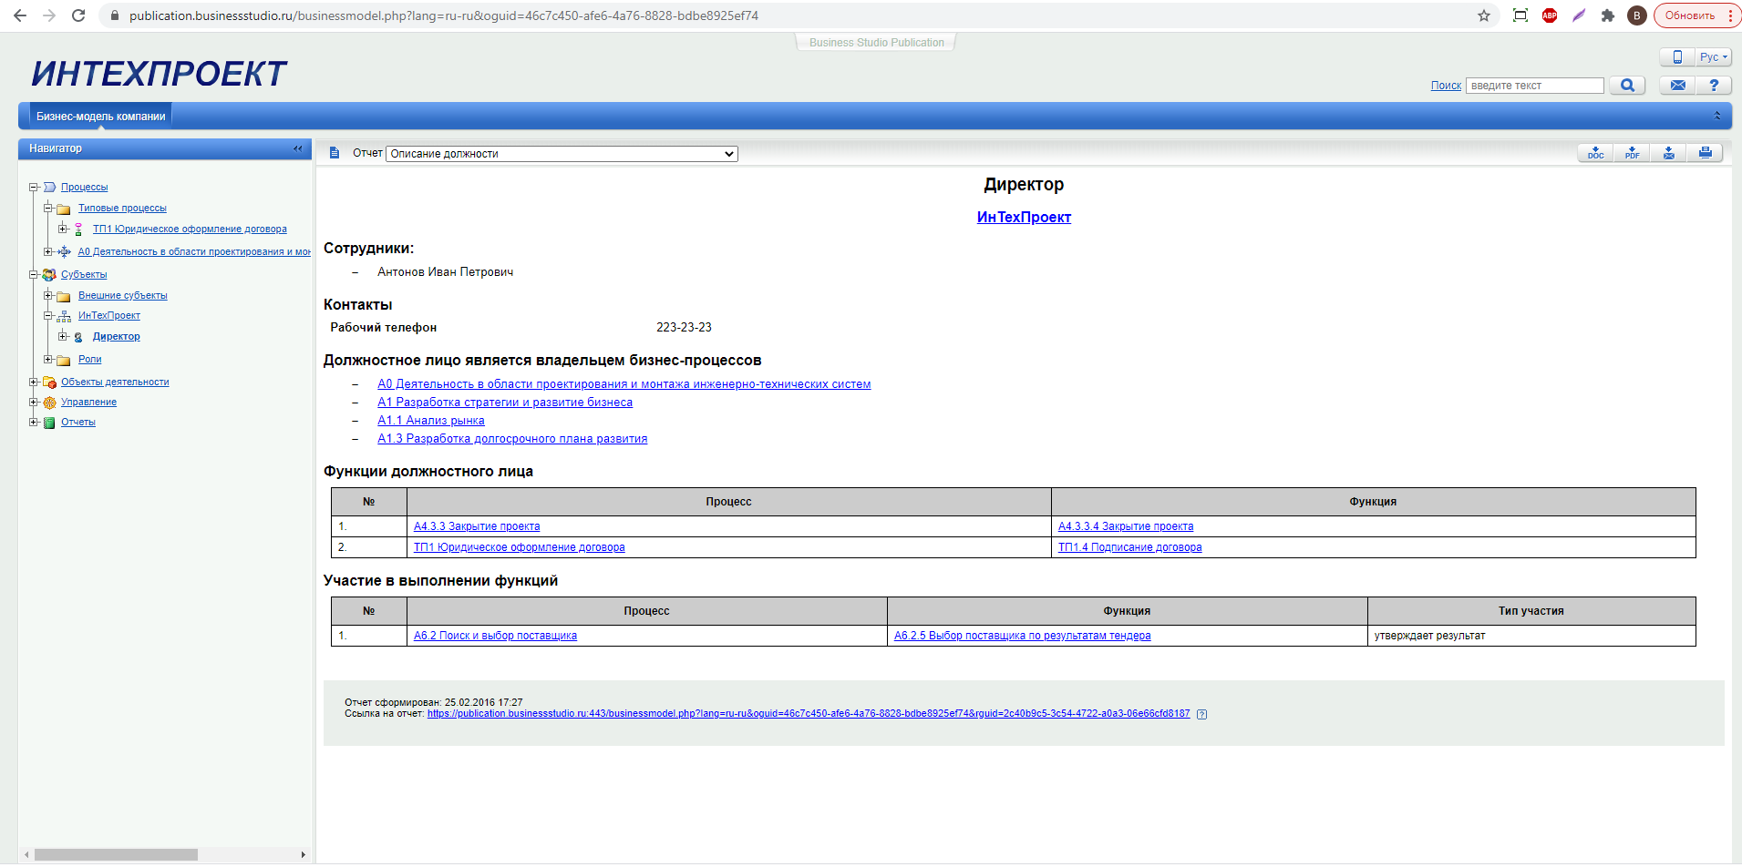Open the help question mark button

pos(1714,85)
